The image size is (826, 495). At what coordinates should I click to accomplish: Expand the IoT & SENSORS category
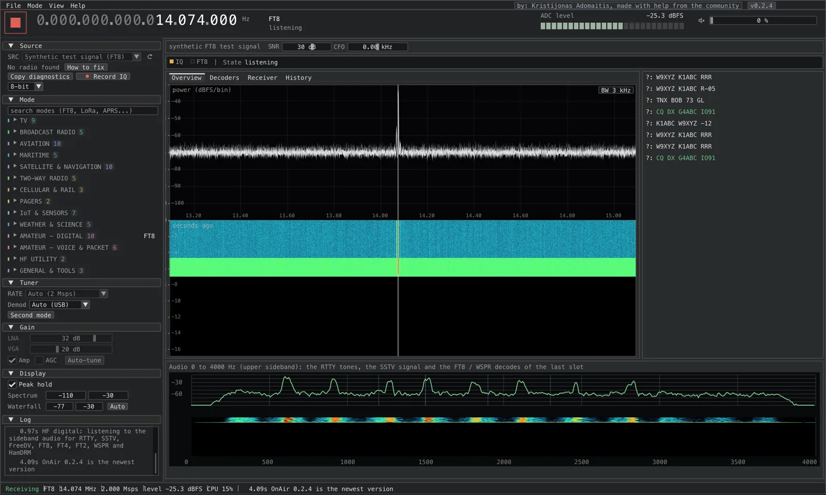15,213
